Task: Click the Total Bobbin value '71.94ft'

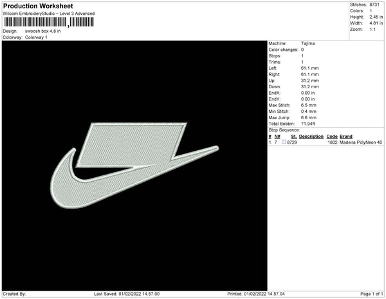Action: [308, 124]
